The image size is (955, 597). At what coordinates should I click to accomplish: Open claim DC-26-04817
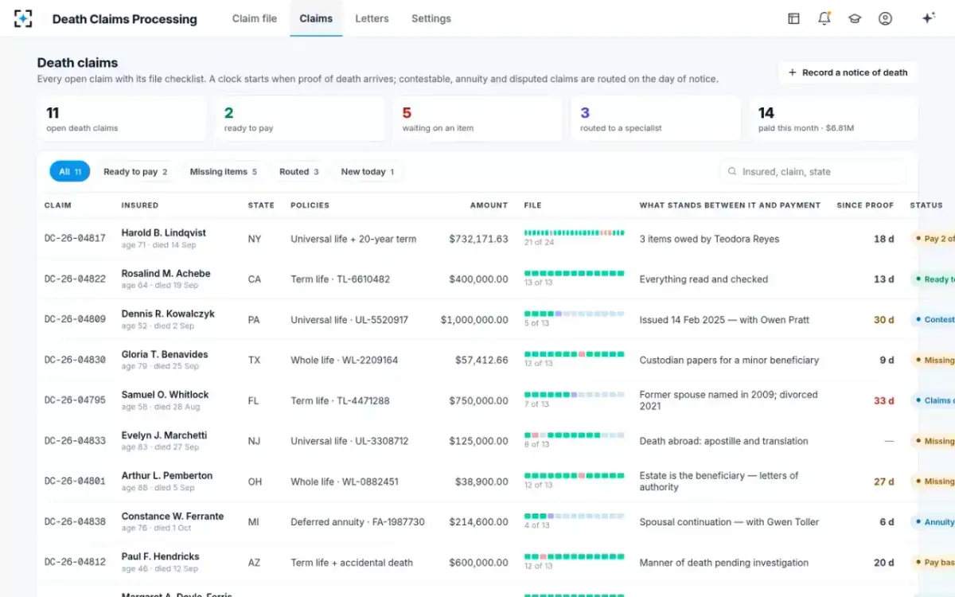pos(75,239)
